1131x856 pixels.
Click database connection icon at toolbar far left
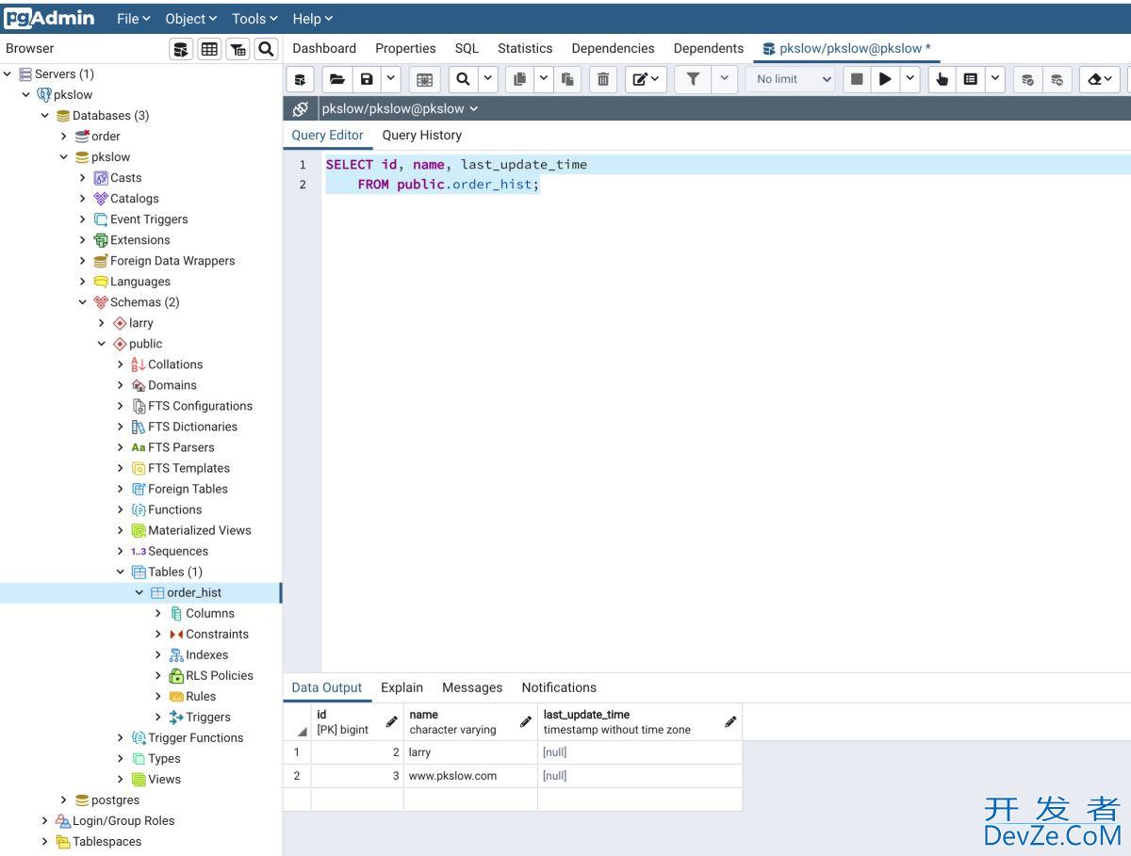pos(300,79)
